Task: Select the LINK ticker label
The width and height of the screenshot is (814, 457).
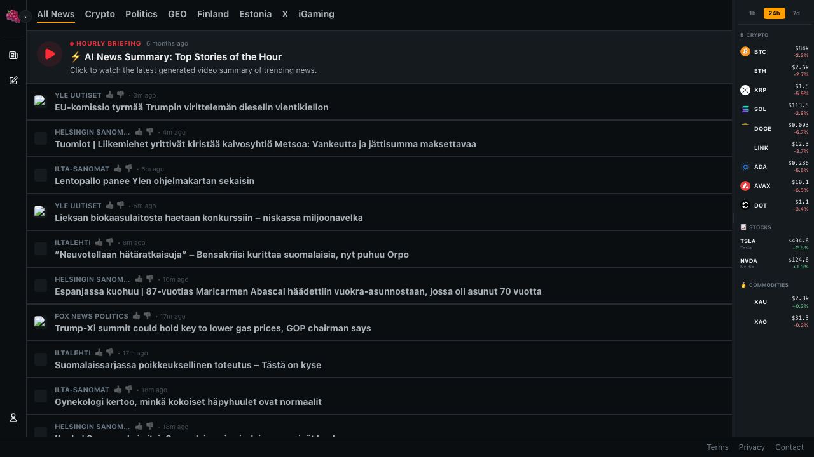Action: point(761,148)
